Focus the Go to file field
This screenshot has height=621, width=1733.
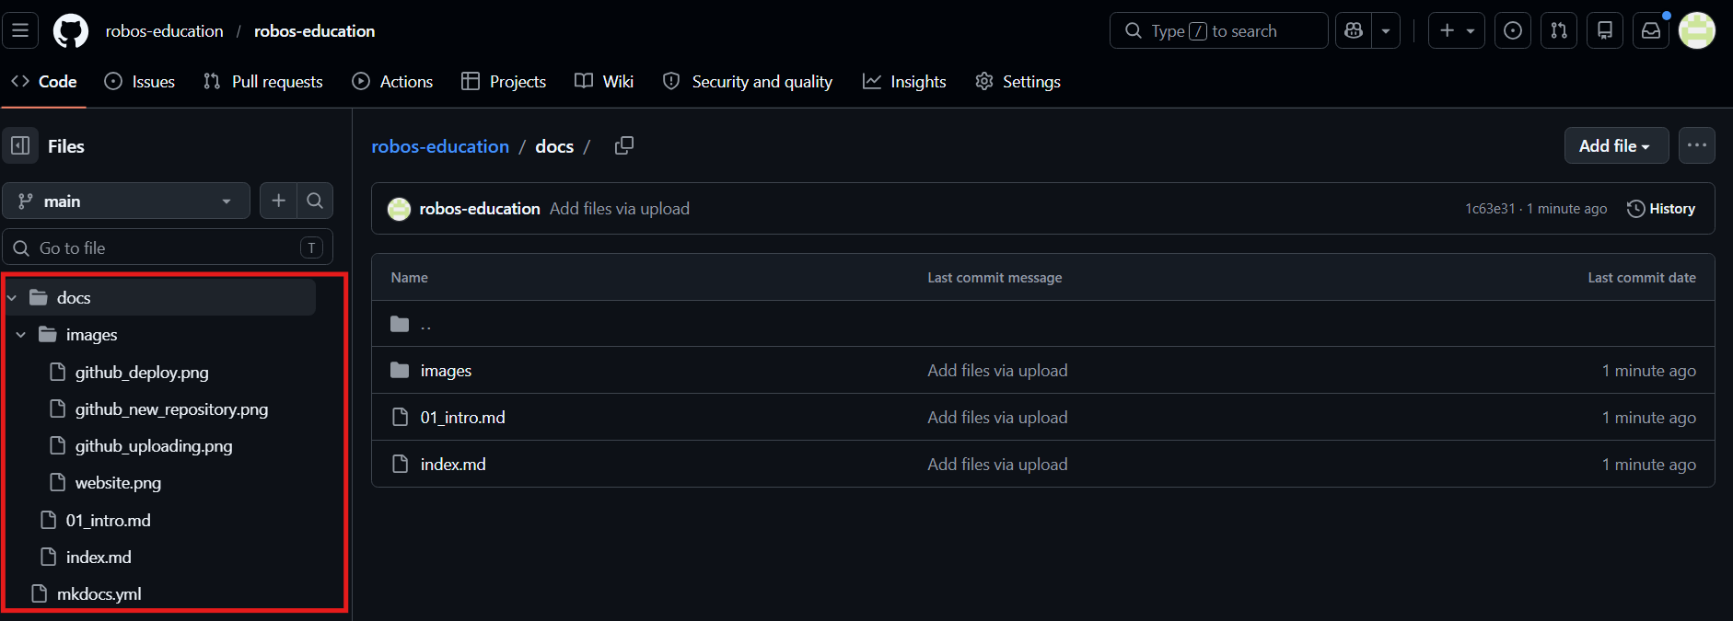(168, 247)
